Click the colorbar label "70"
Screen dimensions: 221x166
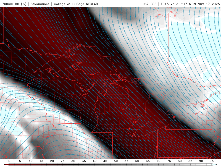coord(158,161)
